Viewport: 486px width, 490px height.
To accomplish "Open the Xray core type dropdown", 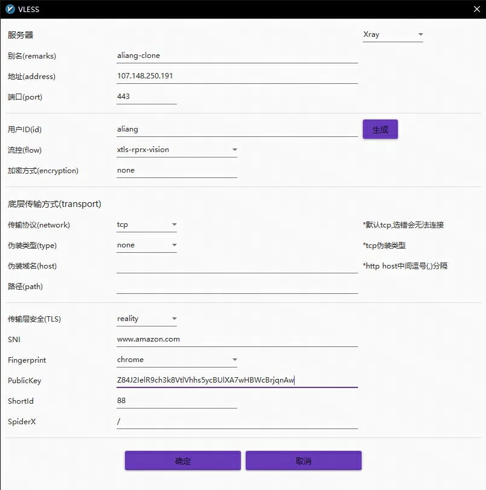I will coord(393,34).
